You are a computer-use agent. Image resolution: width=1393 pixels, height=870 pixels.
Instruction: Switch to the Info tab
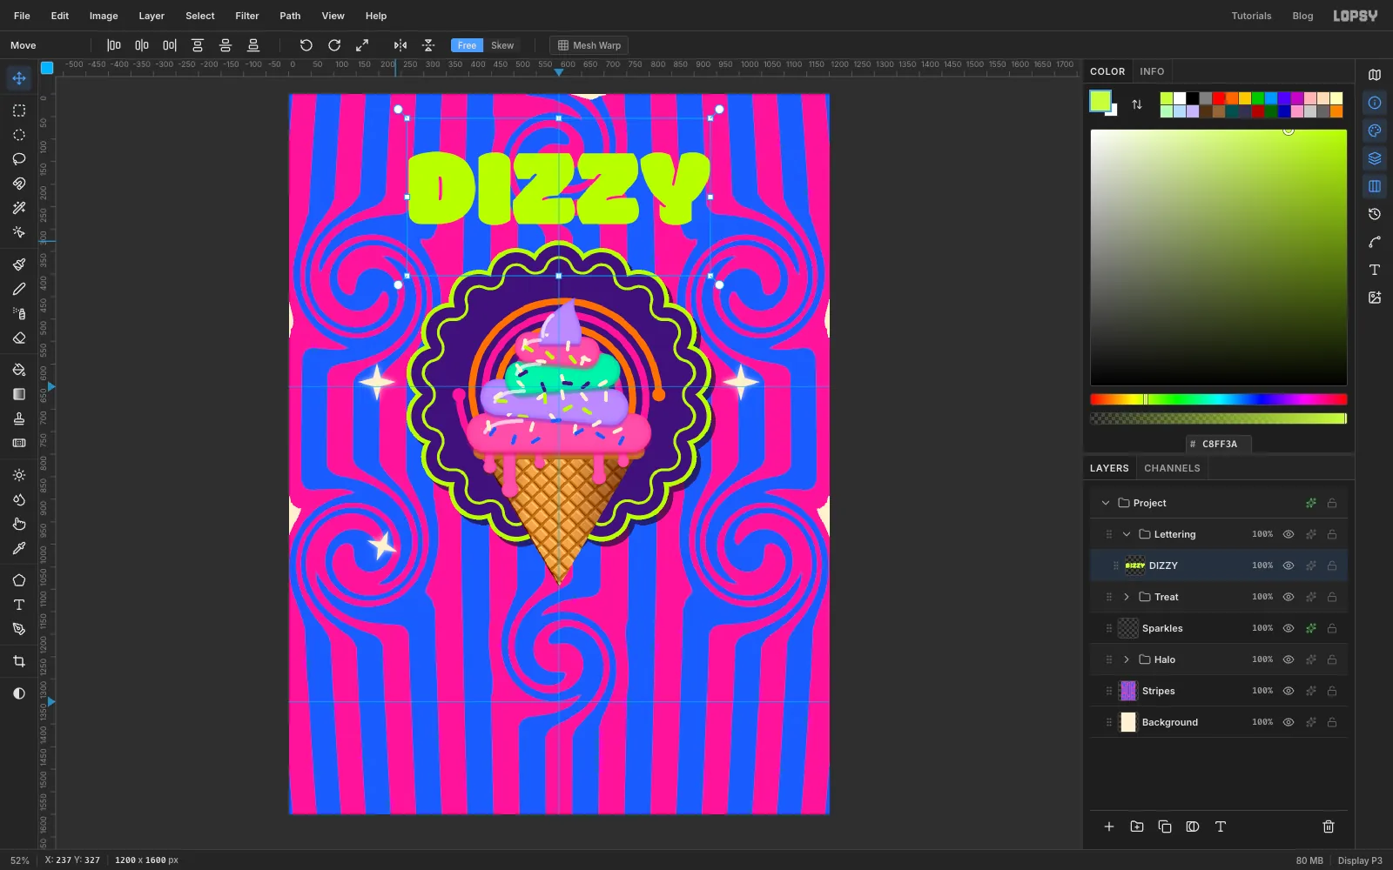[x=1152, y=71]
